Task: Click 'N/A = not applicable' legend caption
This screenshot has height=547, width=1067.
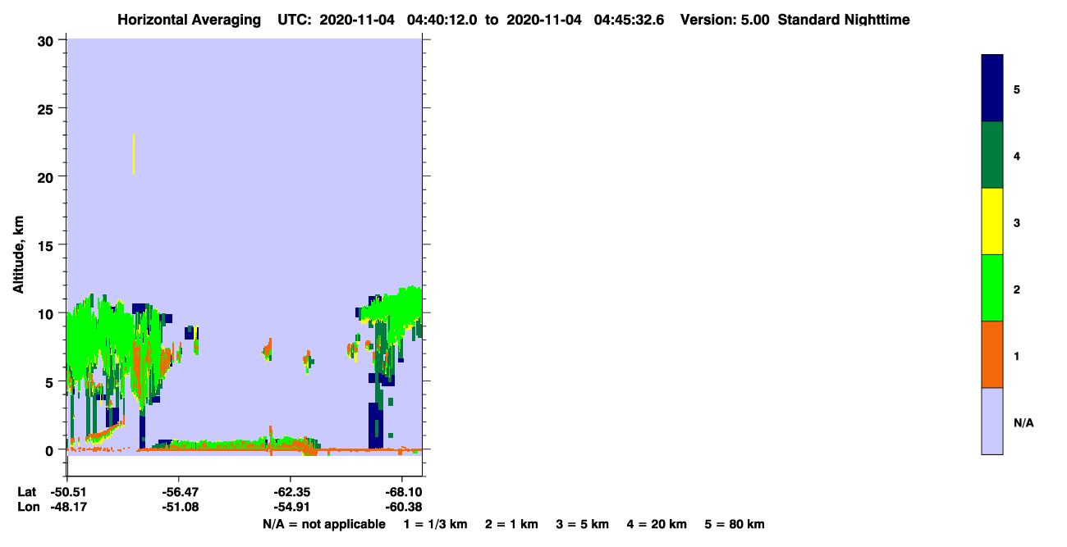Action: (x=323, y=524)
